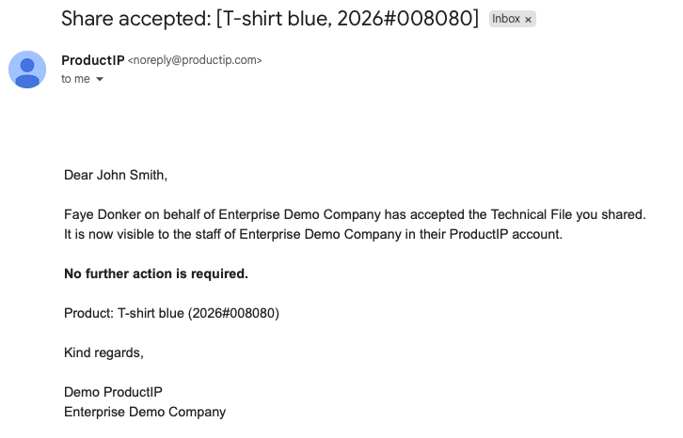Click the bold 'No further action is required.' text
Image resolution: width=683 pixels, height=438 pixels.
pyautogui.click(x=156, y=274)
